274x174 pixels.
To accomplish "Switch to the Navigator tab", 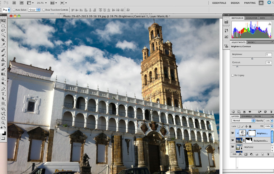I will pyautogui.click(x=251, y=18).
